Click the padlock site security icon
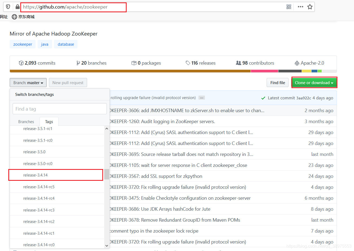354x251 pixels. coord(17,7)
